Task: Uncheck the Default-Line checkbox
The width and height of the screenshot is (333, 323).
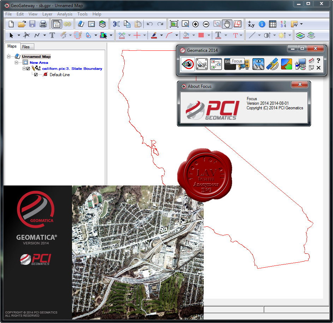Action: (x=36, y=75)
